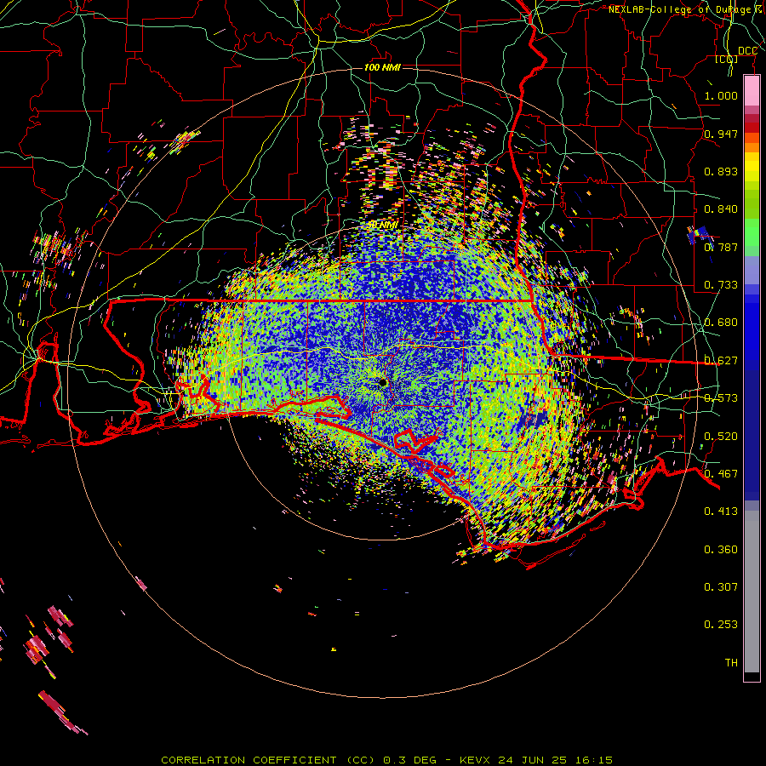766x766 pixels.
Task: Click the 0.893 legend value
Action: 721,171
